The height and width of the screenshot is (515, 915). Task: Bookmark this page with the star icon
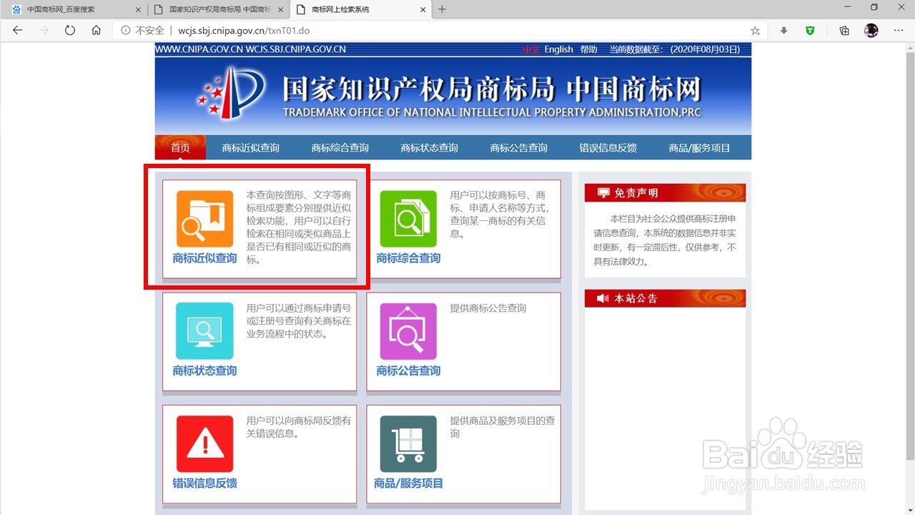tap(755, 31)
